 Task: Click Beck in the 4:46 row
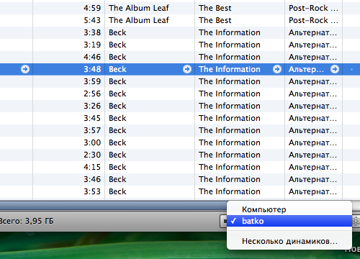[117, 57]
